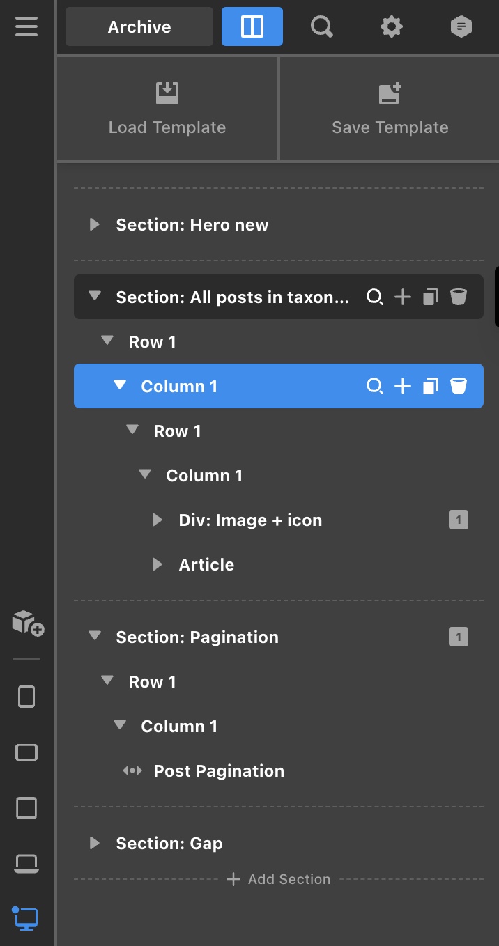Switch to phone portrait viewport
Screen dimensions: 499x946
(26, 697)
